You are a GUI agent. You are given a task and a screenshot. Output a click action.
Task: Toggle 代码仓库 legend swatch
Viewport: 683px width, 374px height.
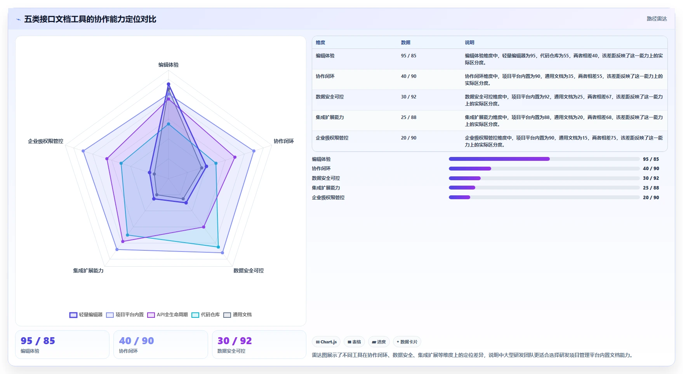pos(195,315)
